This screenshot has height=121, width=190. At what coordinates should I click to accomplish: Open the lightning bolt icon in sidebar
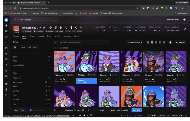tap(6, 65)
